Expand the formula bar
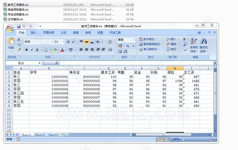The height and width of the screenshot is (150, 238). (x=215, y=63)
